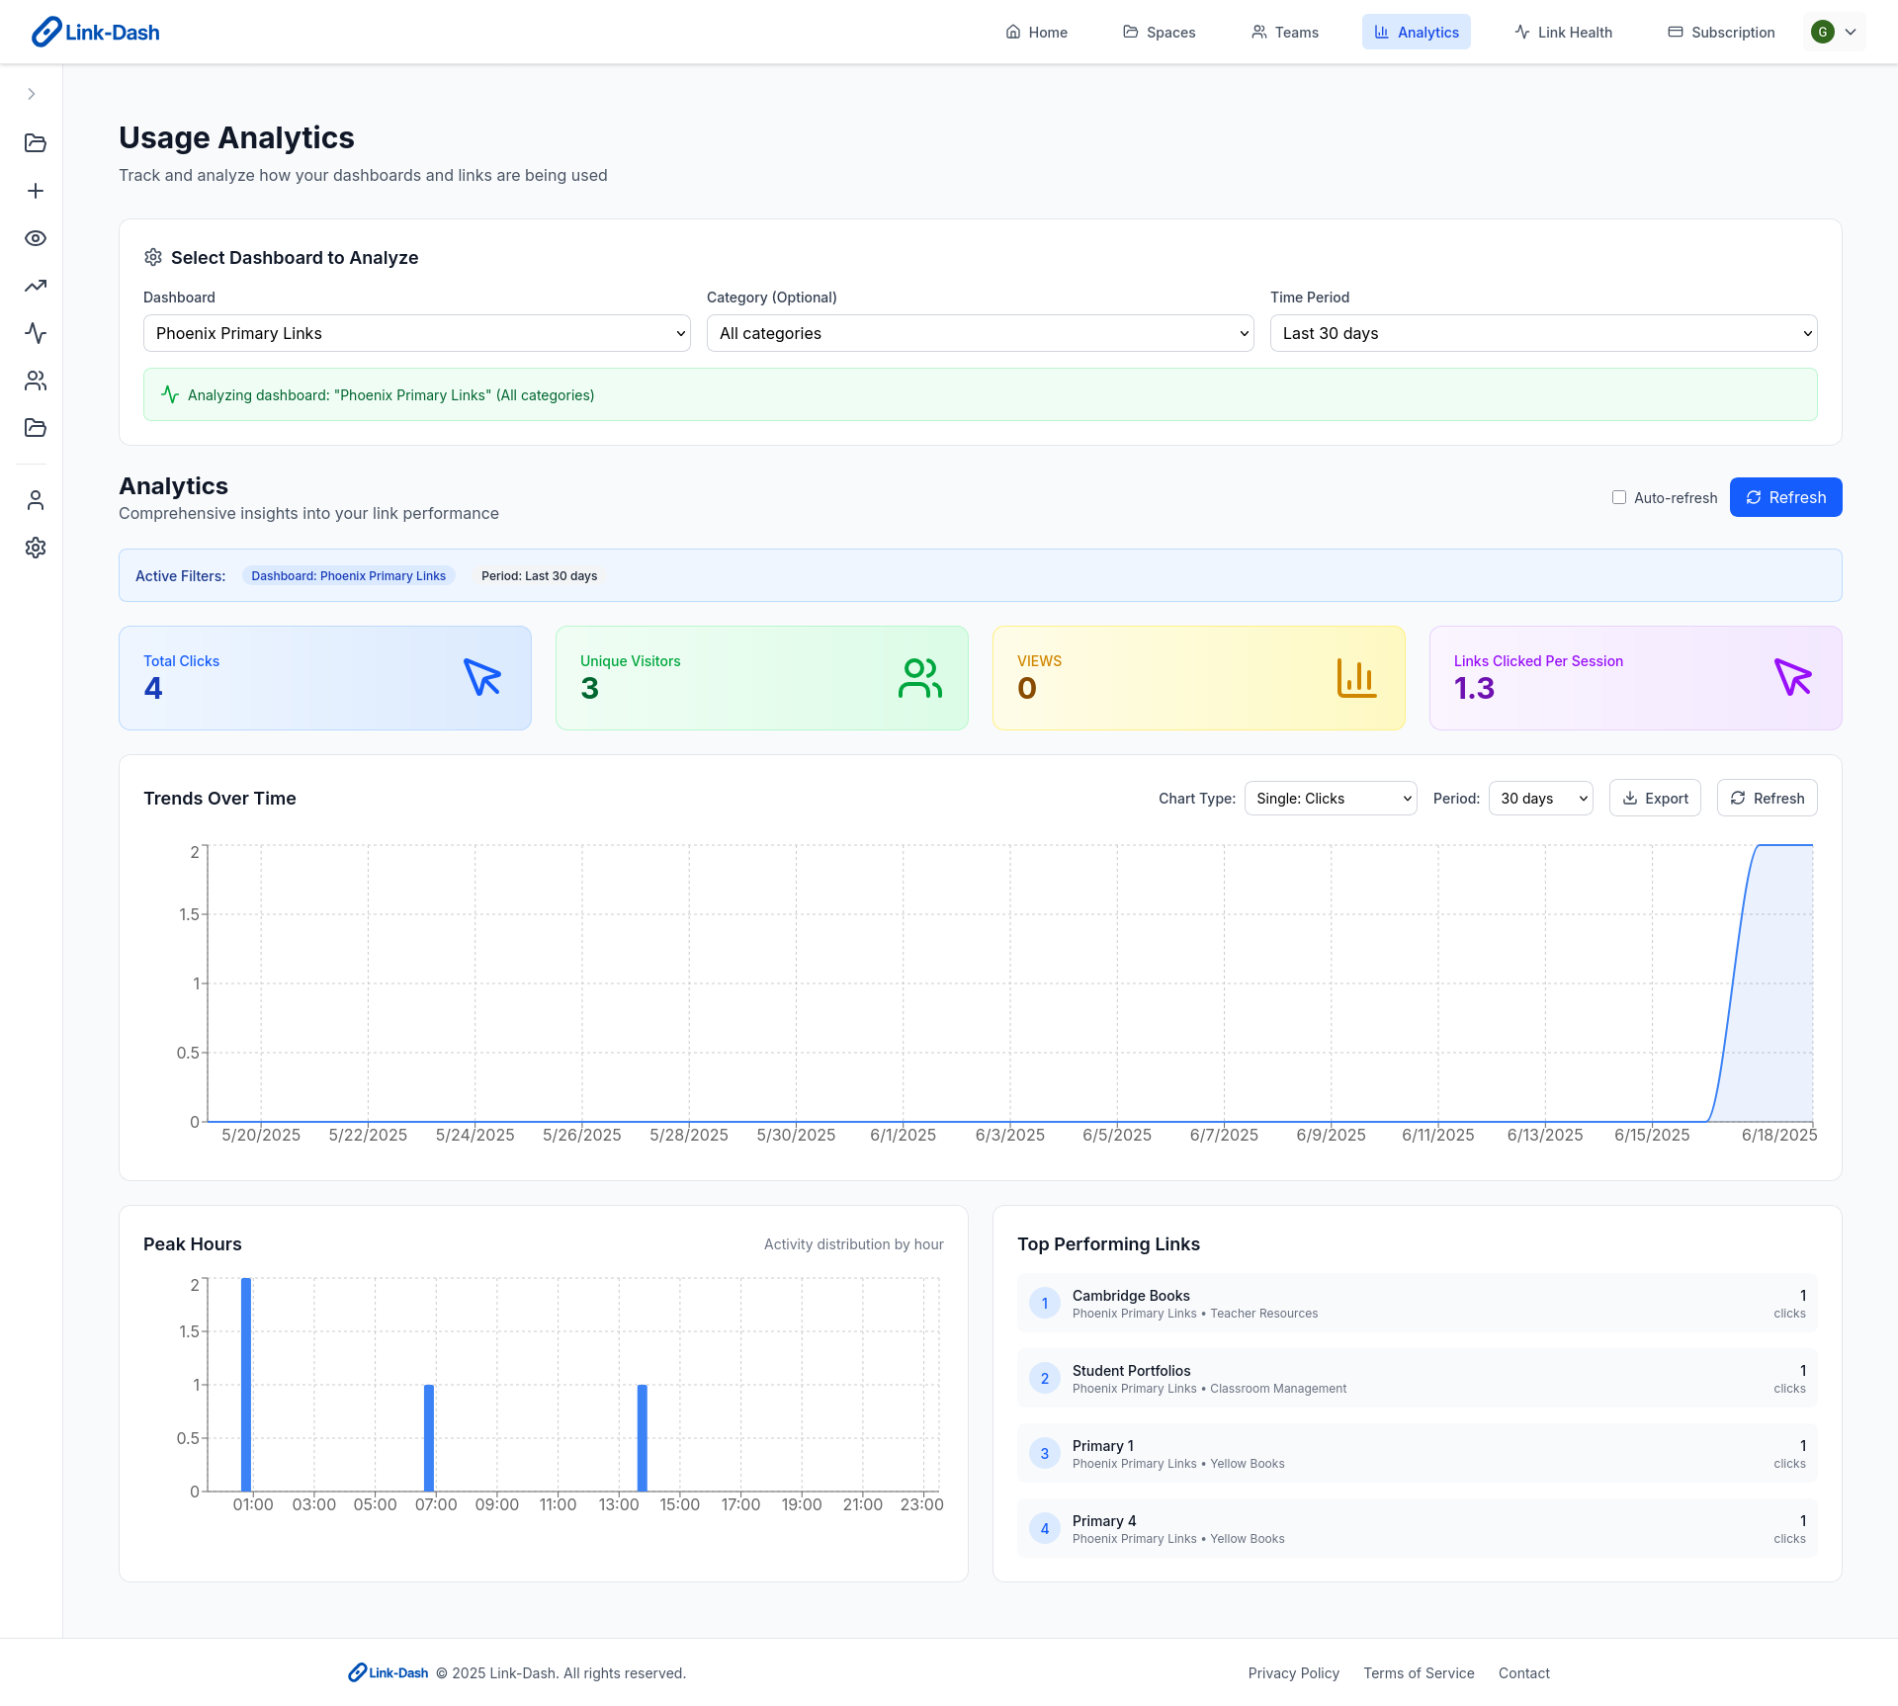Open the Subscription nav item
Viewport: 1898px width, 1706px height.
pos(1721,32)
